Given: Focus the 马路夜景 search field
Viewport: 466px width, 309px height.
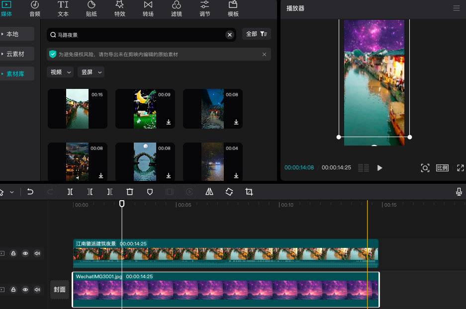Looking at the screenshot, I should pos(141,35).
